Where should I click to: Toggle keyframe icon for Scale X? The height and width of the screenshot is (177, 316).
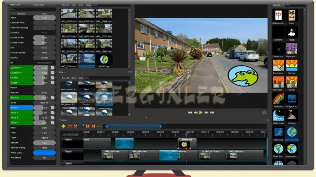pyautogui.click(x=53, y=107)
